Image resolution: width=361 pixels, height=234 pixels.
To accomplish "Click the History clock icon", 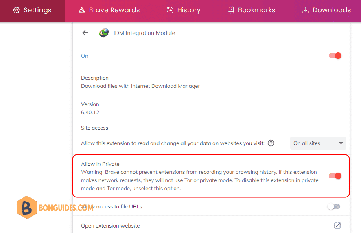I will 170,10.
